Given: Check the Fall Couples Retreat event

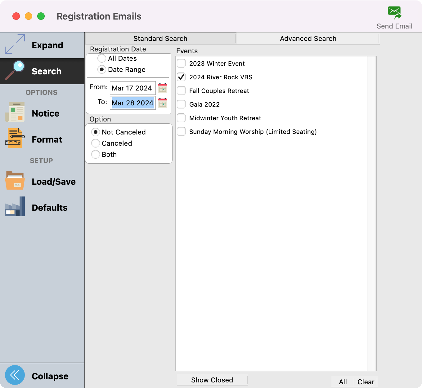Looking at the screenshot, I should click(x=181, y=90).
